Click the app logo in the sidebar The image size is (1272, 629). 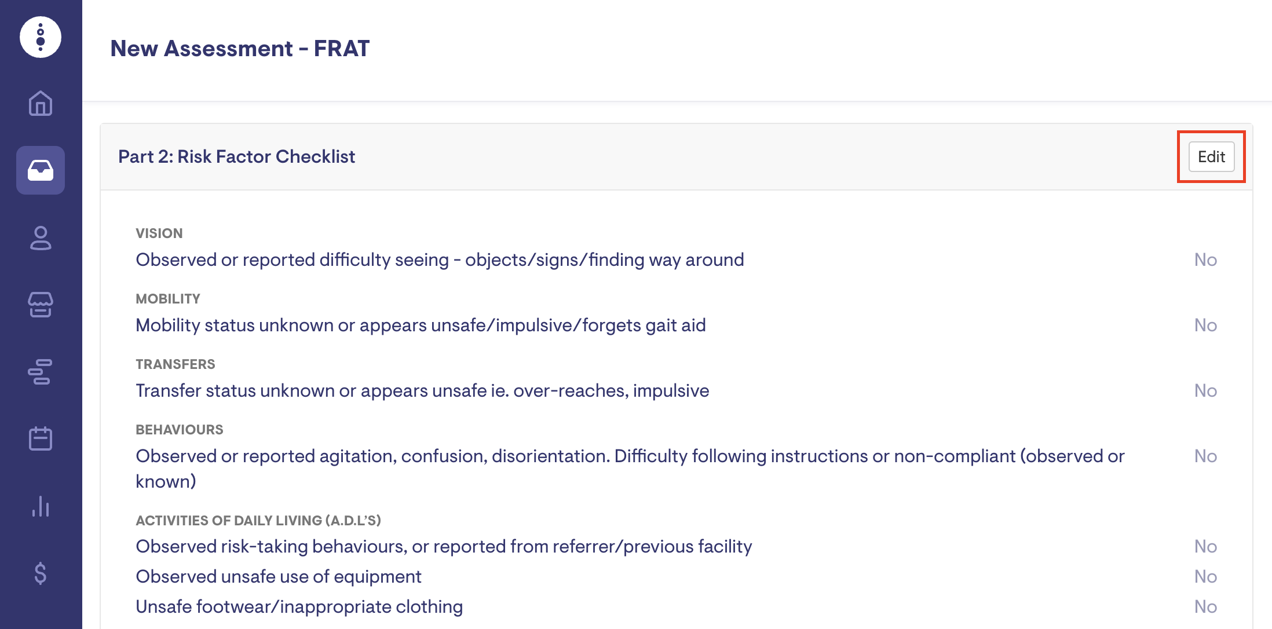pos(41,37)
